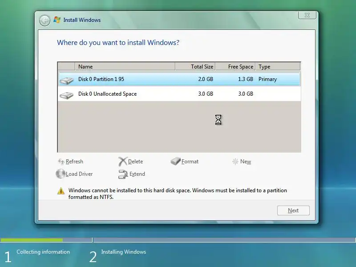This screenshot has height=267, width=356.
Task: Click the 1.3 GB free space cell
Action: click(x=246, y=79)
